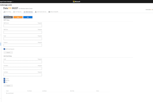The width and height of the screenshot is (153, 102).
Task: Uncheck the Critical alert checkbox
Action: coord(4,79)
